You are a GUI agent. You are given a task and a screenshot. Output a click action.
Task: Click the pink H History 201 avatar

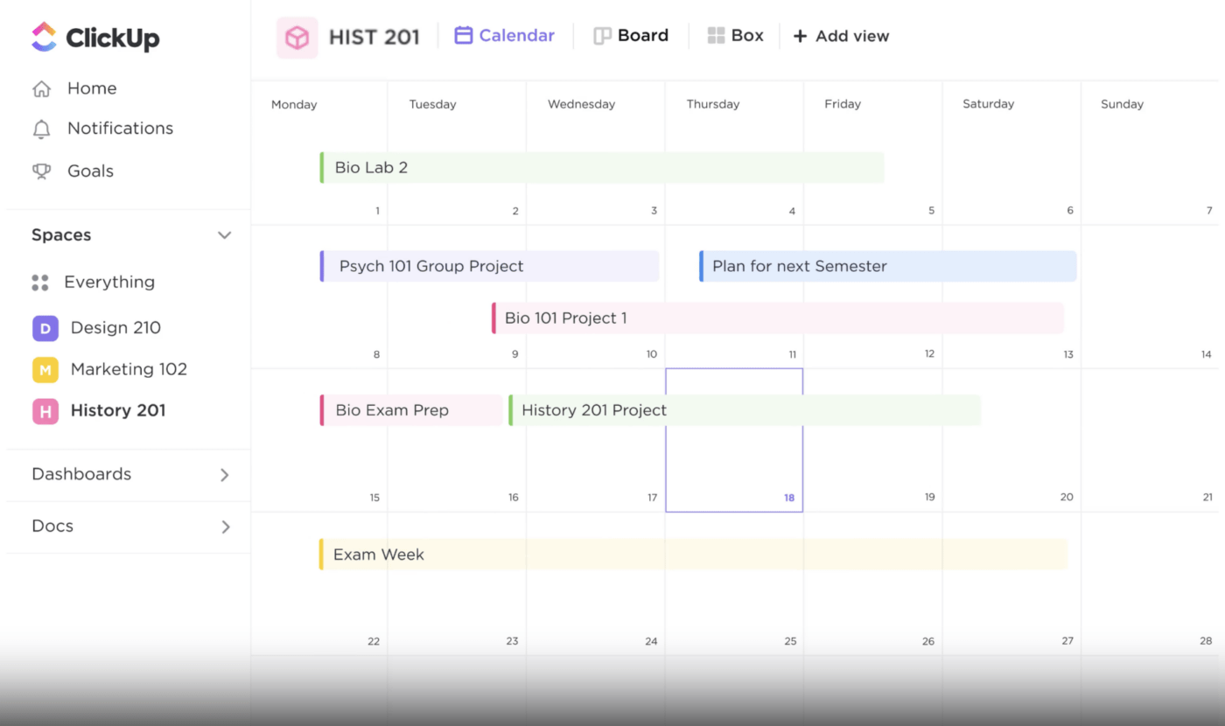45,411
